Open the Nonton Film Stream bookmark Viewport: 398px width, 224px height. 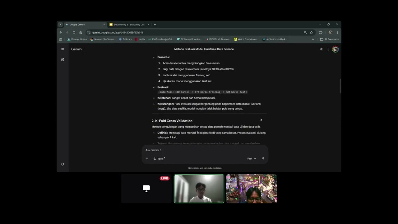click(x=103, y=39)
